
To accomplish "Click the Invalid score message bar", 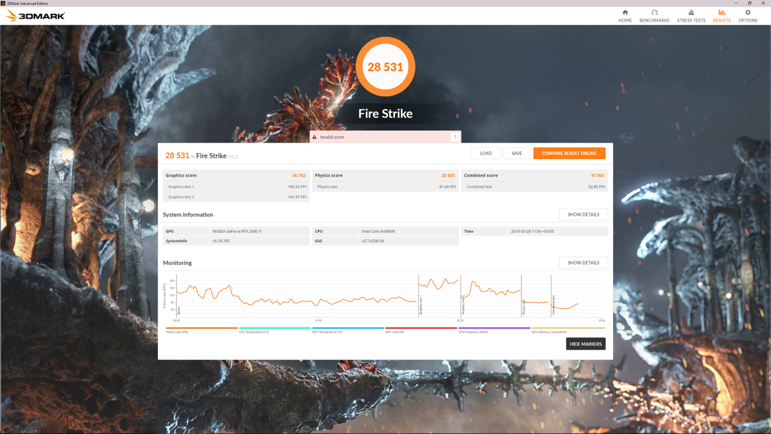I will click(385, 137).
